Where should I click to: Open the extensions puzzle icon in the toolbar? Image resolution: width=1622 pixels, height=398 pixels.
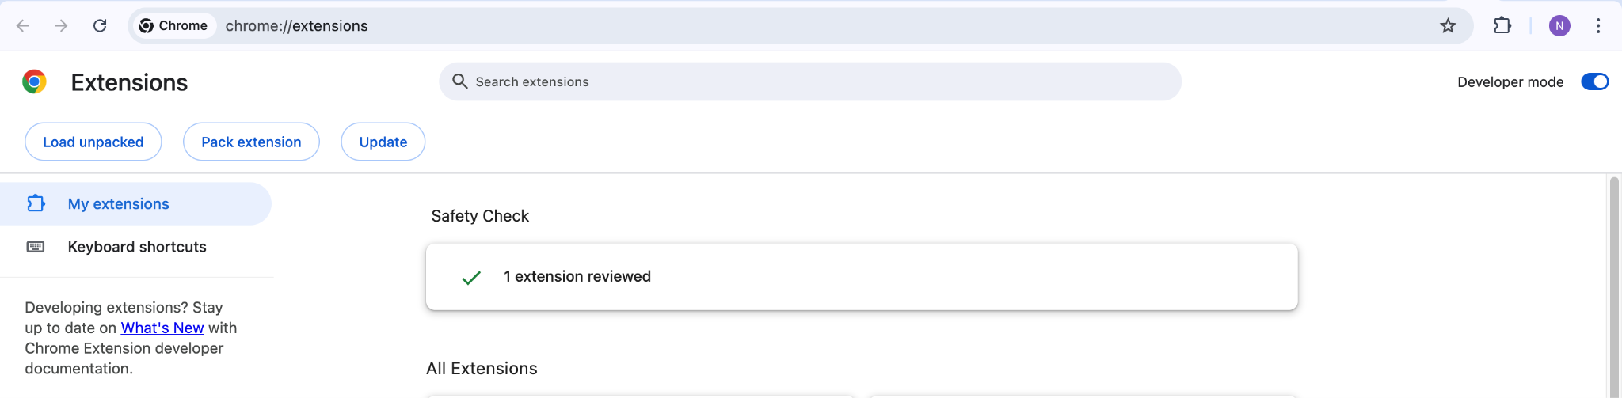point(1502,26)
